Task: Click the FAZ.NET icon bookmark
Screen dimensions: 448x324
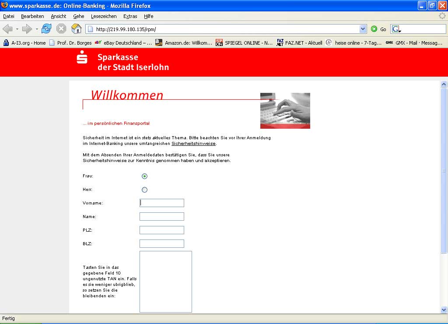Action: pos(280,42)
